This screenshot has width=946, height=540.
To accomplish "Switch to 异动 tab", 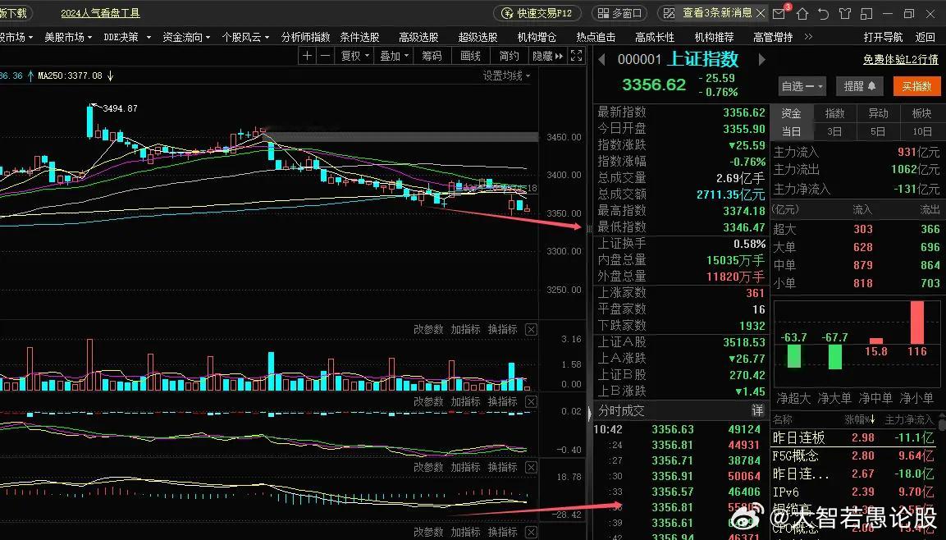I will [x=879, y=113].
